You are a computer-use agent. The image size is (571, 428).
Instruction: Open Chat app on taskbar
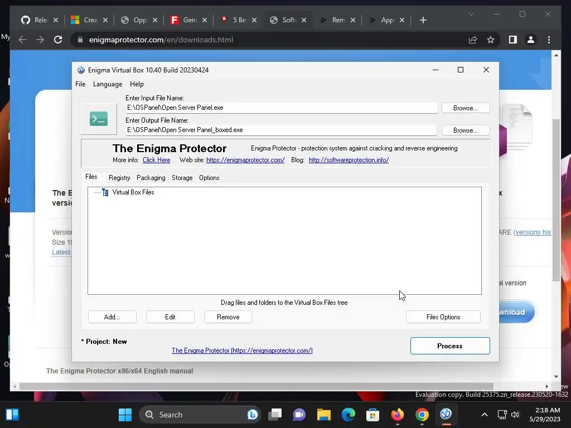click(299, 415)
